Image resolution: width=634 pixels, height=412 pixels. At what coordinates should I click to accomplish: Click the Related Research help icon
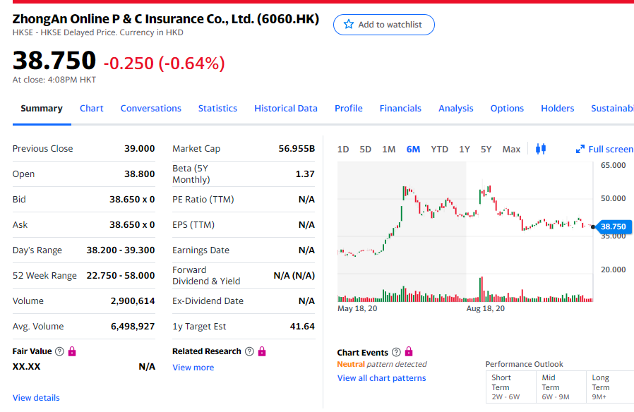pos(249,351)
